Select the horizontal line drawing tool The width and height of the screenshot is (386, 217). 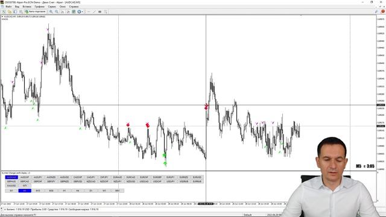pyautogui.click(x=89, y=11)
